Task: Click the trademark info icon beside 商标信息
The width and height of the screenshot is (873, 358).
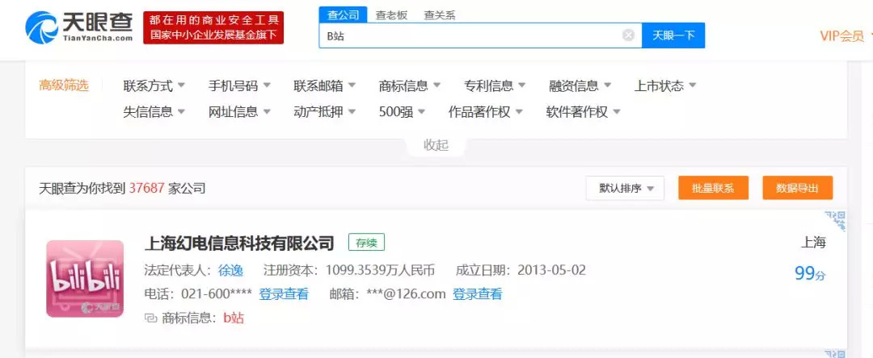Action: 150,318
